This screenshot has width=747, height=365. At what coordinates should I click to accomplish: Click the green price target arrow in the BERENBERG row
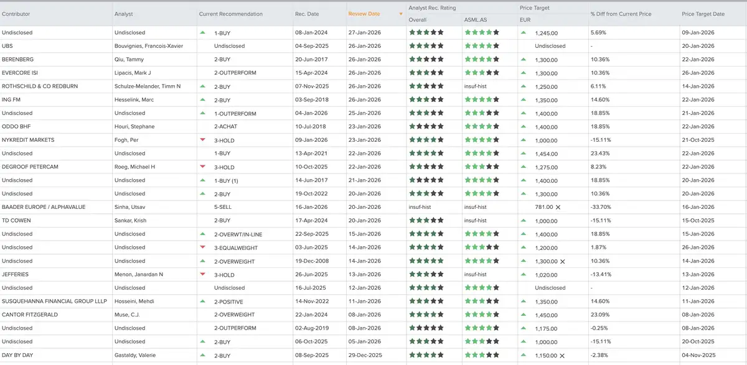pos(523,59)
